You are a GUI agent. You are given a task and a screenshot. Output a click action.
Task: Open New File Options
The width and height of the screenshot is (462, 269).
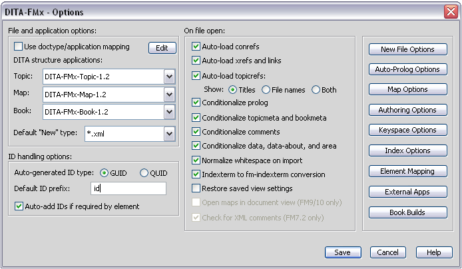[x=408, y=49]
